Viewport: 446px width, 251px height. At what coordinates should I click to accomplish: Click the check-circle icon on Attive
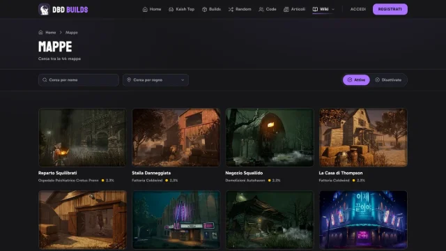350,80
